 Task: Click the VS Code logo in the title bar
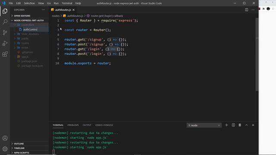tap(4, 3)
